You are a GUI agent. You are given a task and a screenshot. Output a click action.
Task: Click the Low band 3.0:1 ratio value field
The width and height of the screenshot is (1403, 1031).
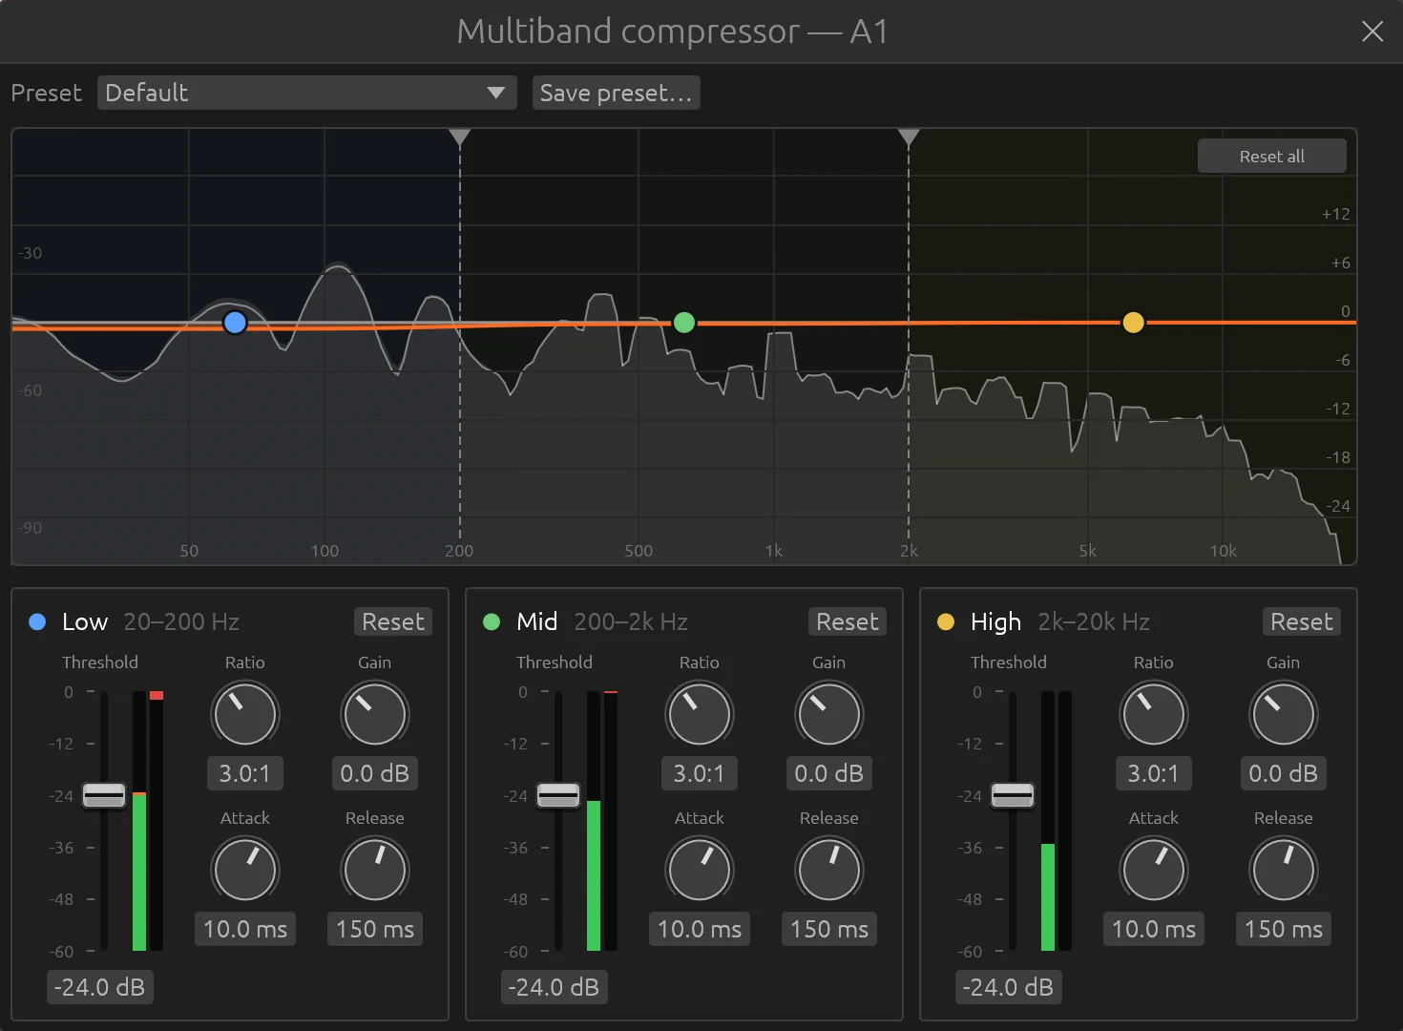245,773
